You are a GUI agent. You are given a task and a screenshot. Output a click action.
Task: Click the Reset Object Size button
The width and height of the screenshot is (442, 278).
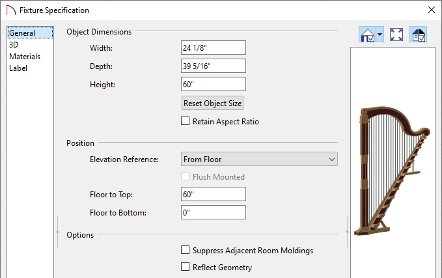[213, 104]
